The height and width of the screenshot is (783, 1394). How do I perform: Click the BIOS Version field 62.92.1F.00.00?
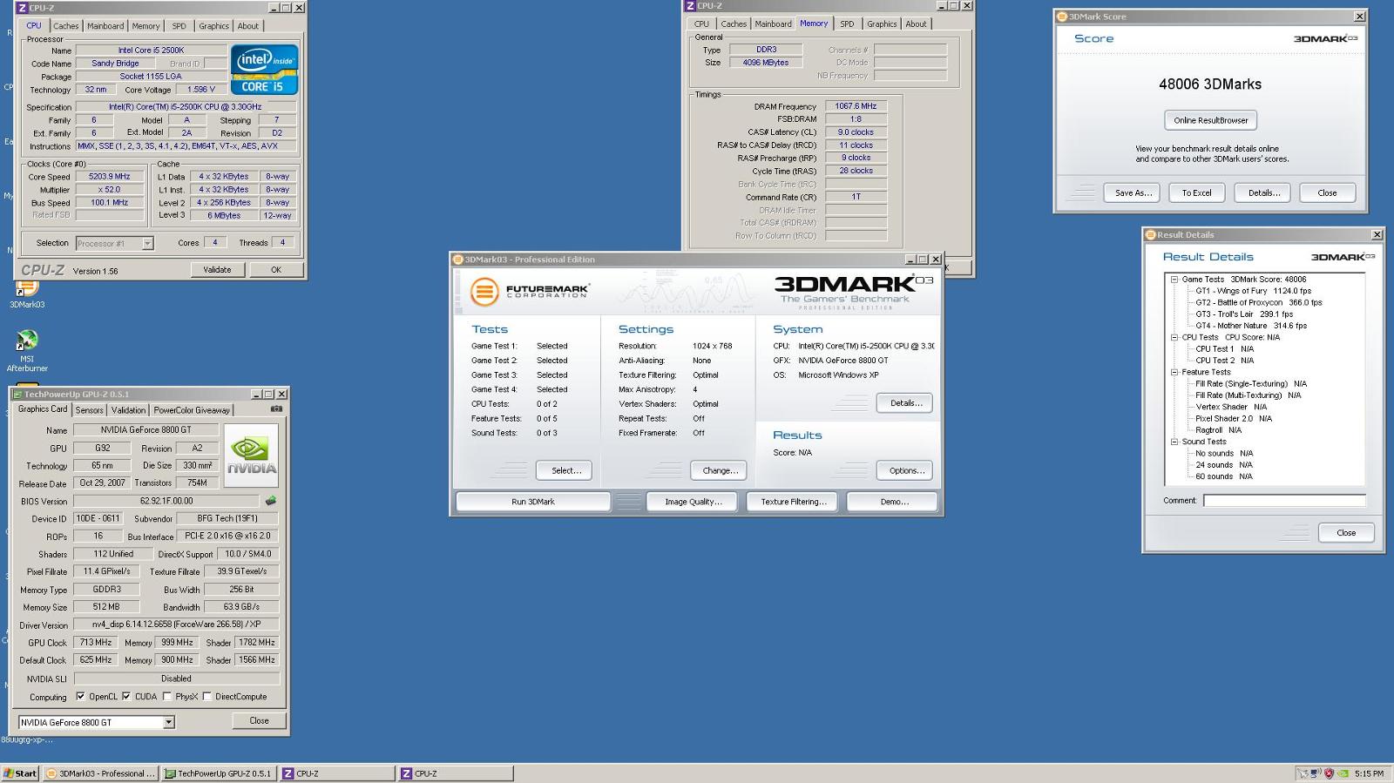pyautogui.click(x=166, y=501)
